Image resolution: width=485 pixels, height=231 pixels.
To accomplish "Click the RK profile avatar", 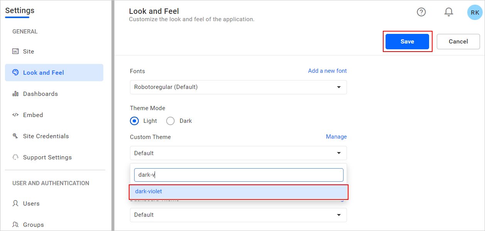I will point(475,12).
